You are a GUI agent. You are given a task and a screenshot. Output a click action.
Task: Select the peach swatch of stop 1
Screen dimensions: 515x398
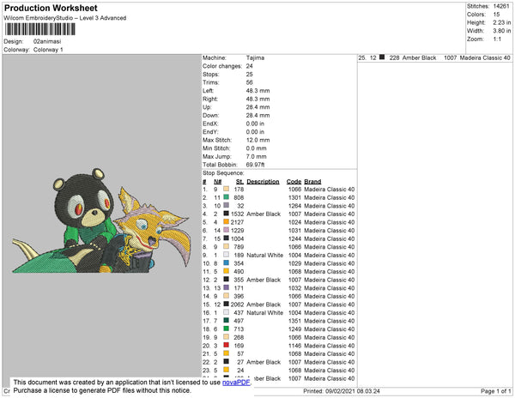(226, 189)
